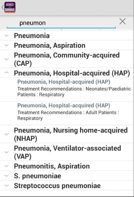Select Pneumonitis, Aspiration heading
134x197 pixels.
point(52,166)
